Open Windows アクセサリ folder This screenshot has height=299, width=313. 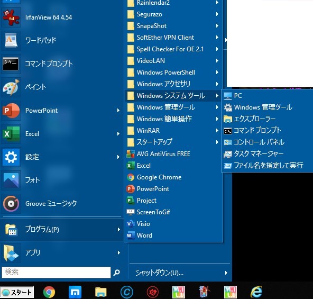(173, 84)
